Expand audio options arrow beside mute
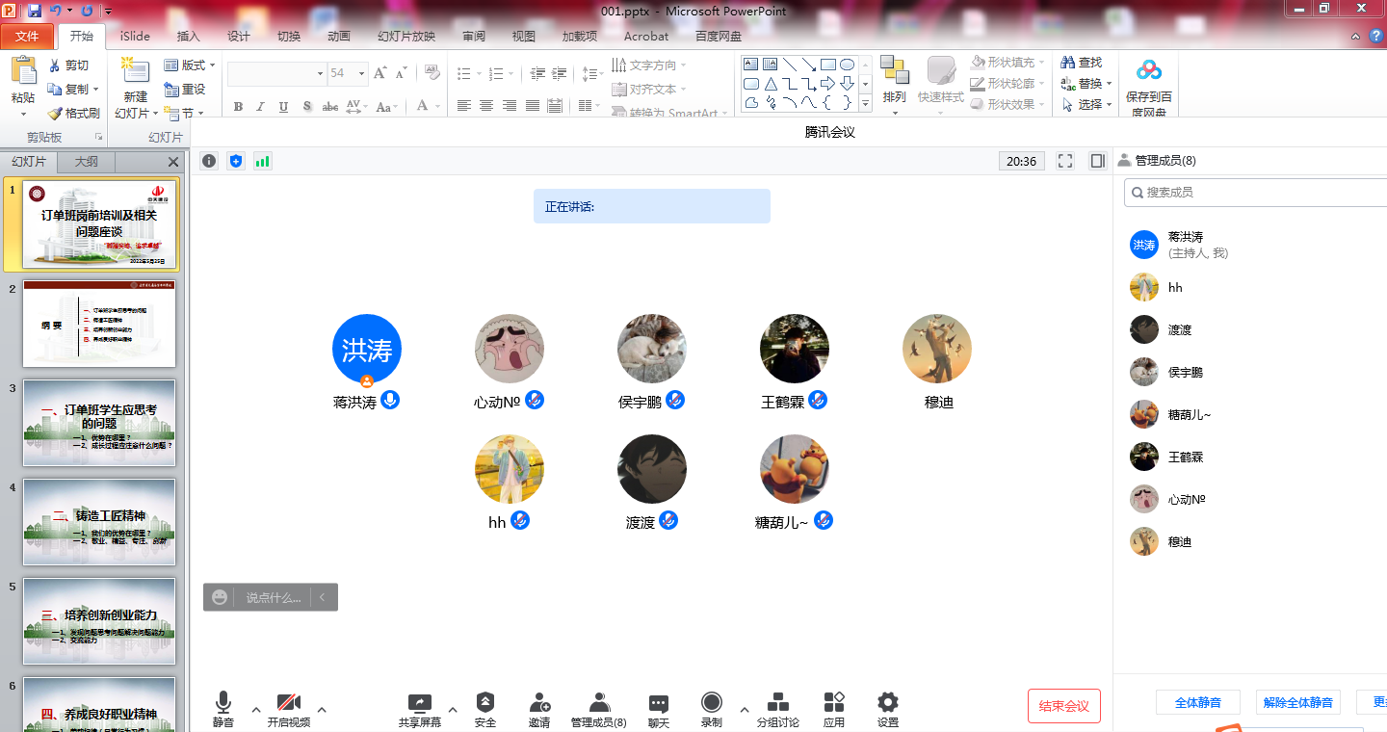This screenshot has height=732, width=1387. tap(256, 710)
